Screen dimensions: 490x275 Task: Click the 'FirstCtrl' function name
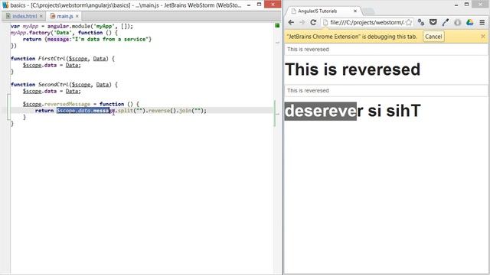coord(52,59)
